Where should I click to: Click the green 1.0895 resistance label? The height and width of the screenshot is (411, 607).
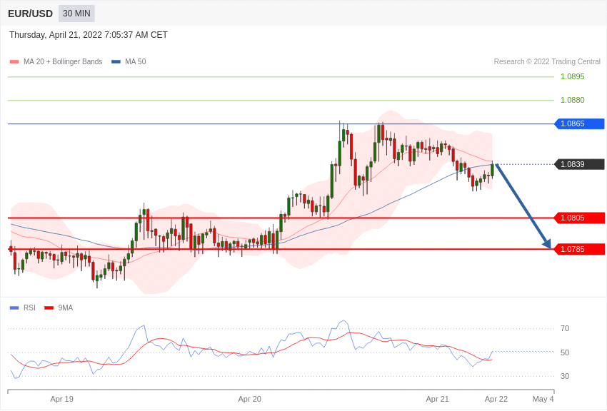pyautogui.click(x=573, y=76)
